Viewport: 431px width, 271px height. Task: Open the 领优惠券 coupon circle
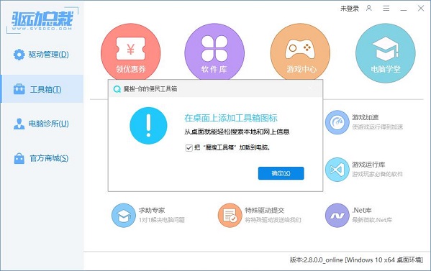coord(131,52)
